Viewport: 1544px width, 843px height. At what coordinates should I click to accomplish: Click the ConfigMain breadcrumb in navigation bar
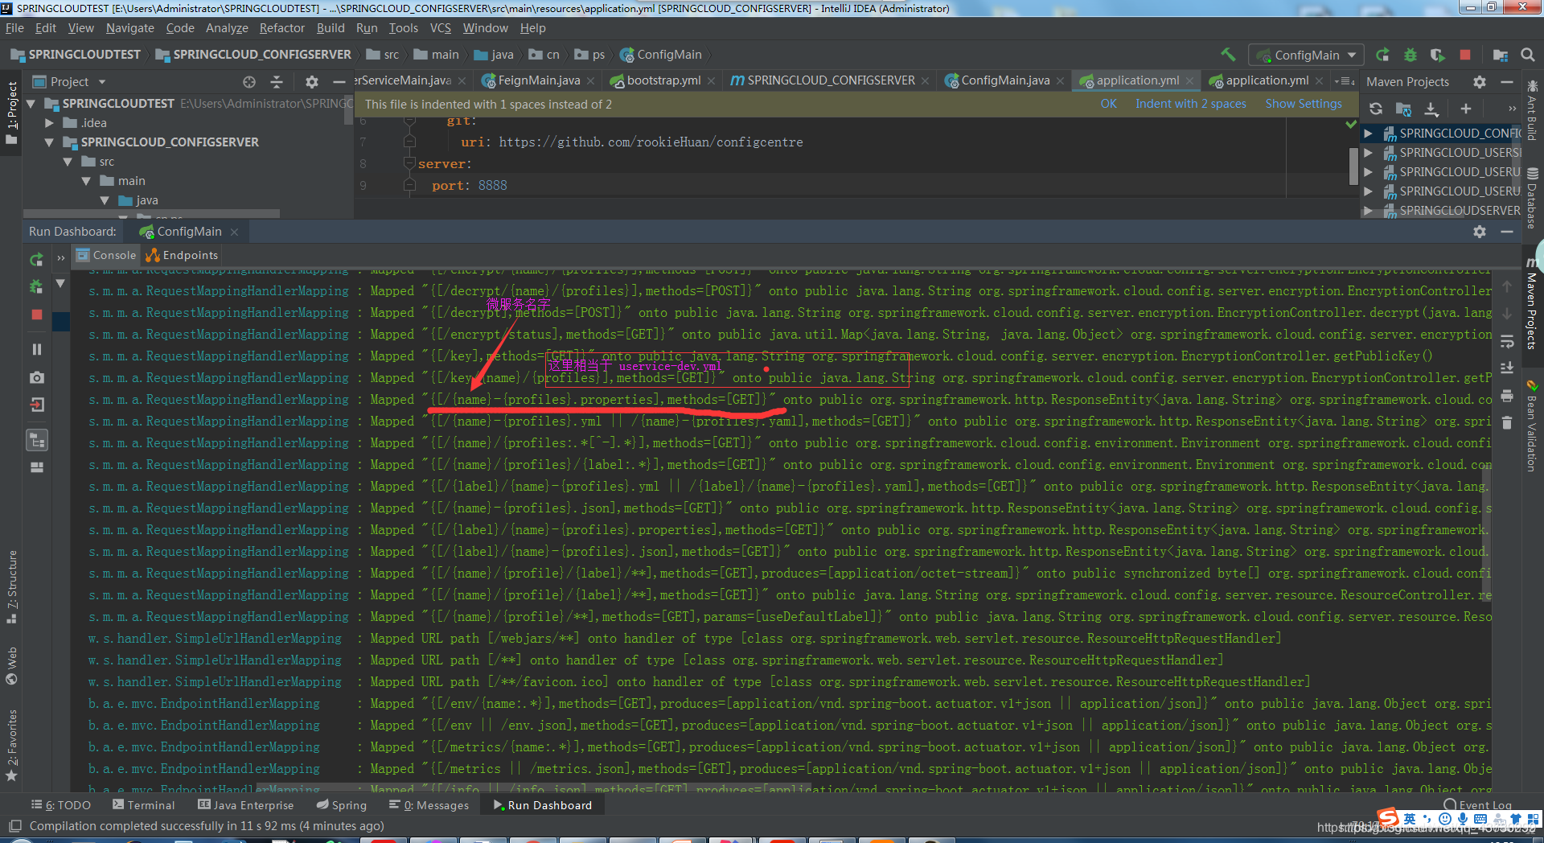[661, 55]
